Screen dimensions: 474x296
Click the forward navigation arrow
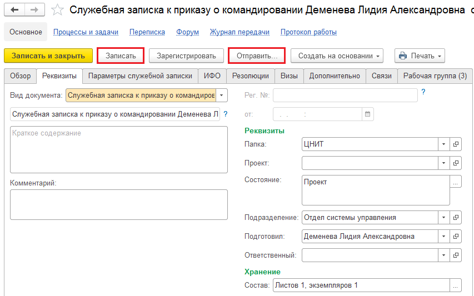[x=34, y=9]
